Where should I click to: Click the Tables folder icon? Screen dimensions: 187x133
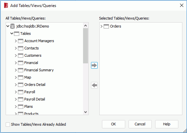tap(17, 33)
